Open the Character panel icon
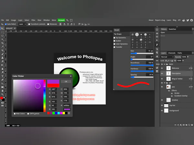This screenshot has width=194, height=145. tap(157, 49)
